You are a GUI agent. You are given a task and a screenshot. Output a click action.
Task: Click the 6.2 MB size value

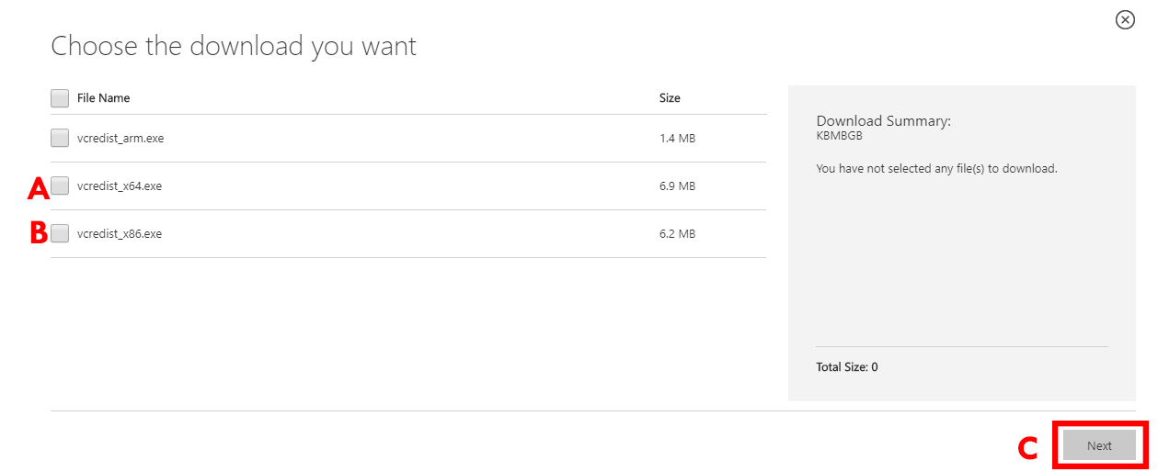(x=677, y=234)
